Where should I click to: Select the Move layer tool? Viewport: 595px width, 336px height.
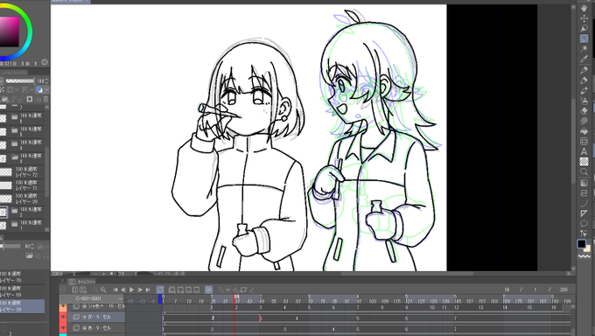point(584,18)
